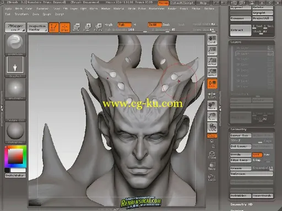Select the Scale mode icon in top toolbar
Image resolution: width=282 pixels, height=211 pixels.
click(x=87, y=27)
